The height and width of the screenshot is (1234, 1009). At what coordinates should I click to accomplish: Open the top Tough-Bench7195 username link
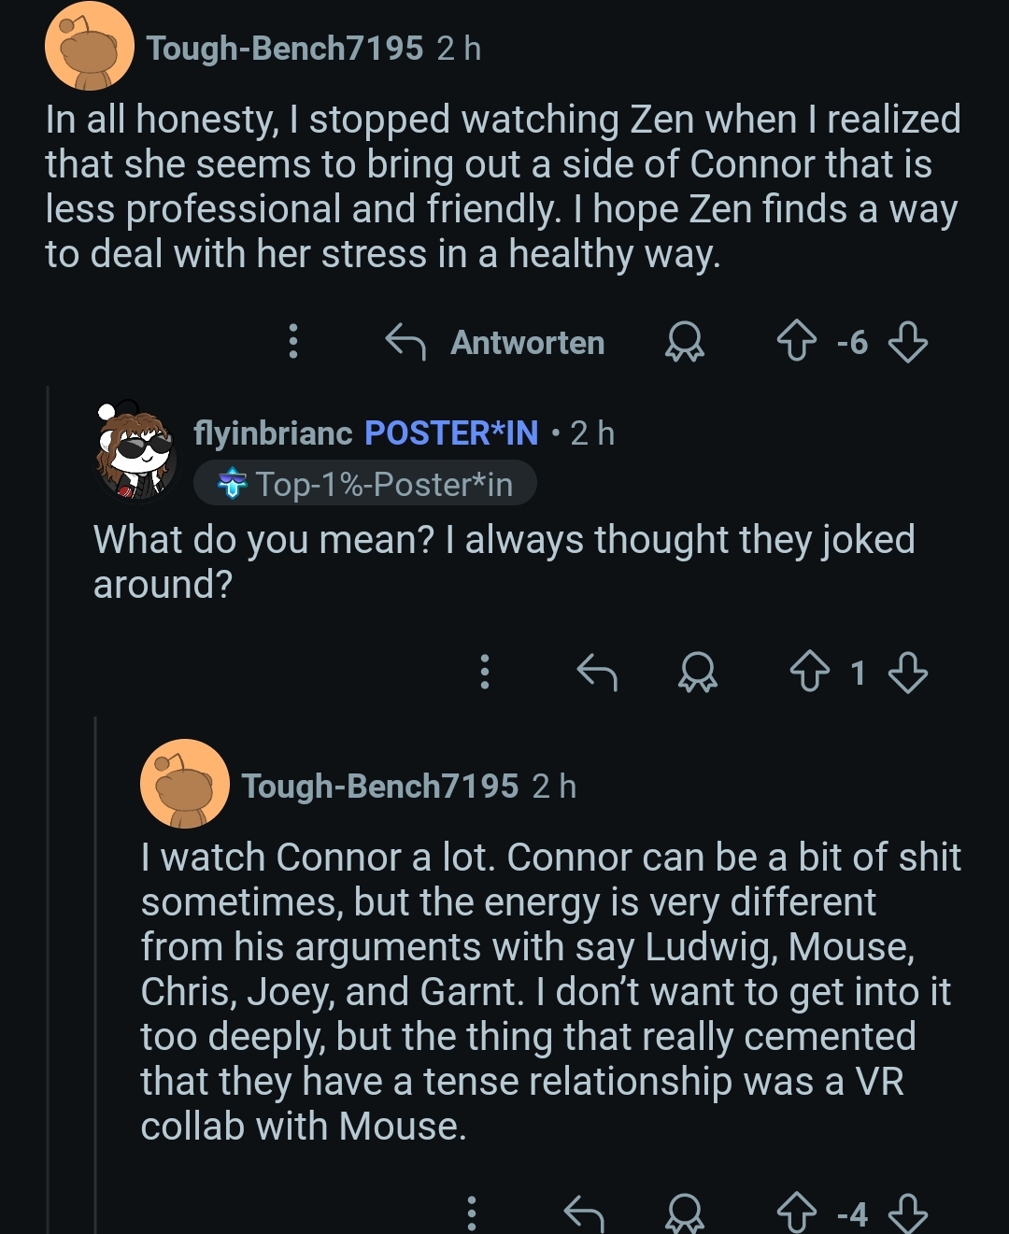click(x=285, y=48)
